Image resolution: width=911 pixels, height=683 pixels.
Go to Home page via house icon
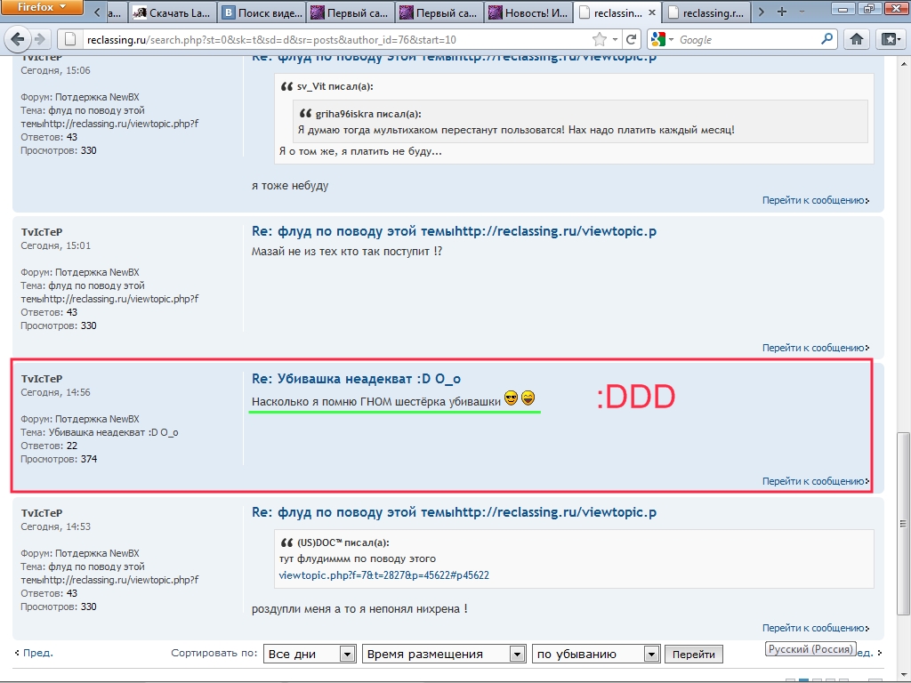[857, 39]
